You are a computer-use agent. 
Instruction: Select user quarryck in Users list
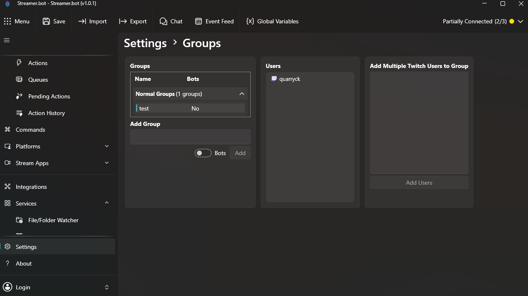pos(289,79)
